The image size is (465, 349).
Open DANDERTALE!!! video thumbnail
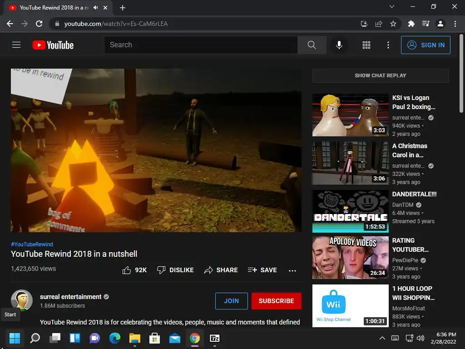[x=350, y=211]
